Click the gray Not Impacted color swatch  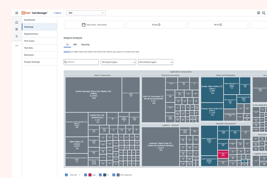coord(118,175)
